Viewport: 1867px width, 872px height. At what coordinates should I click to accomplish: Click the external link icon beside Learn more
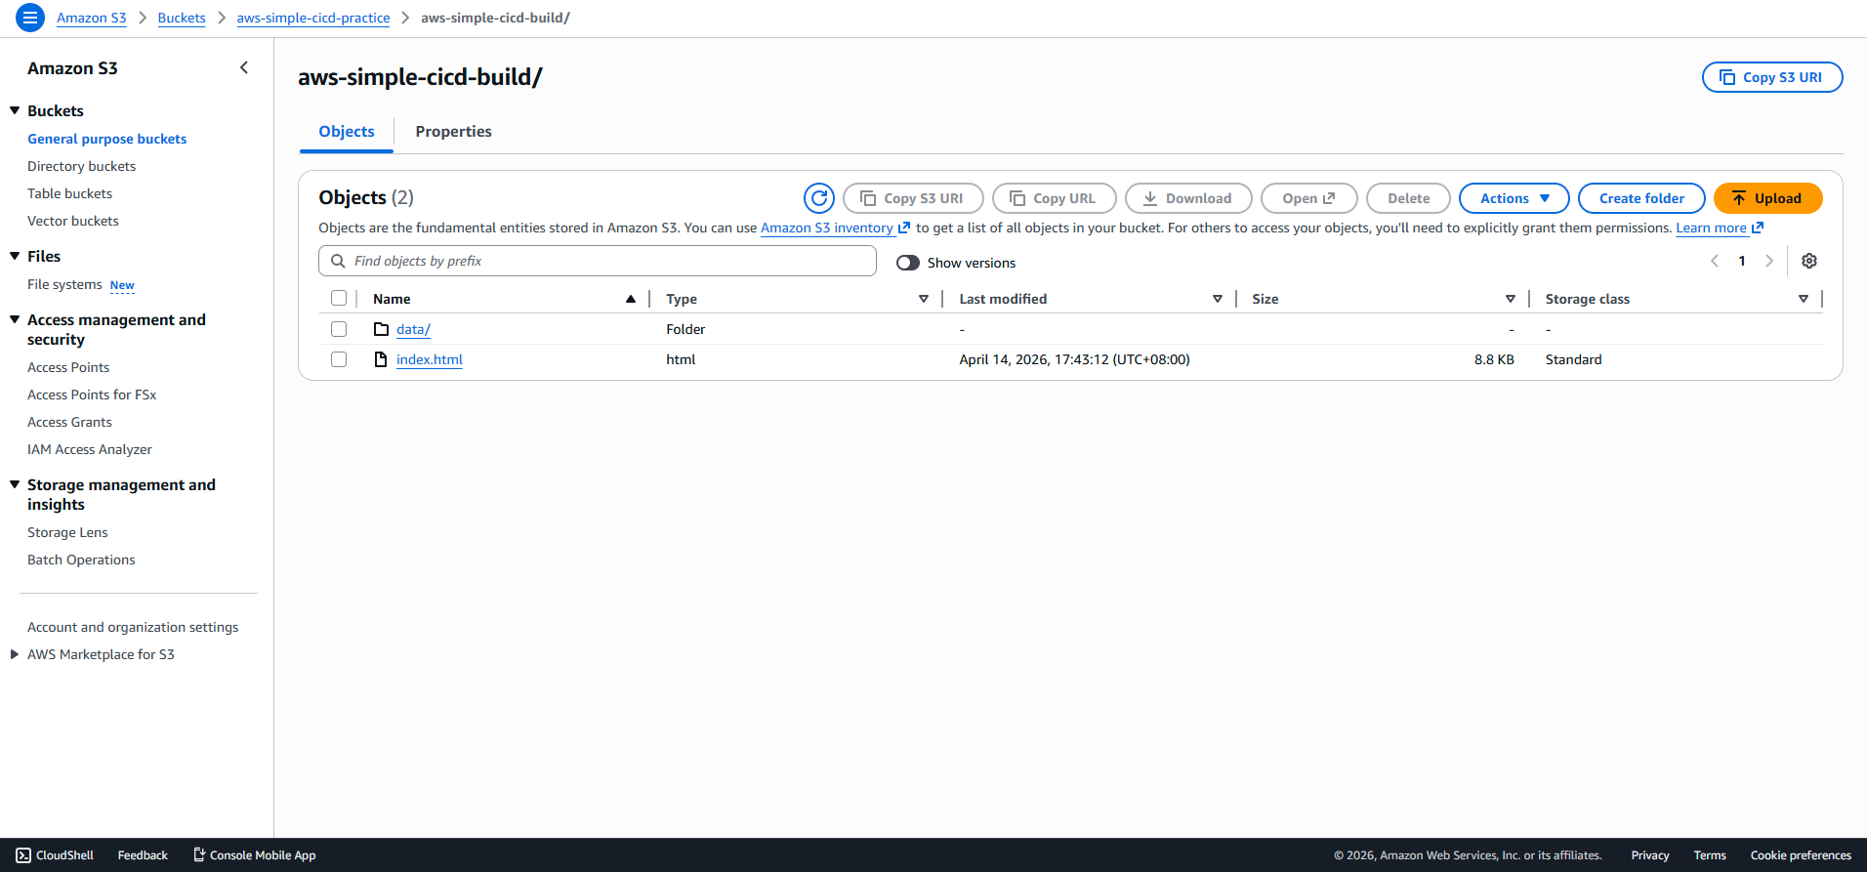[x=1758, y=228]
